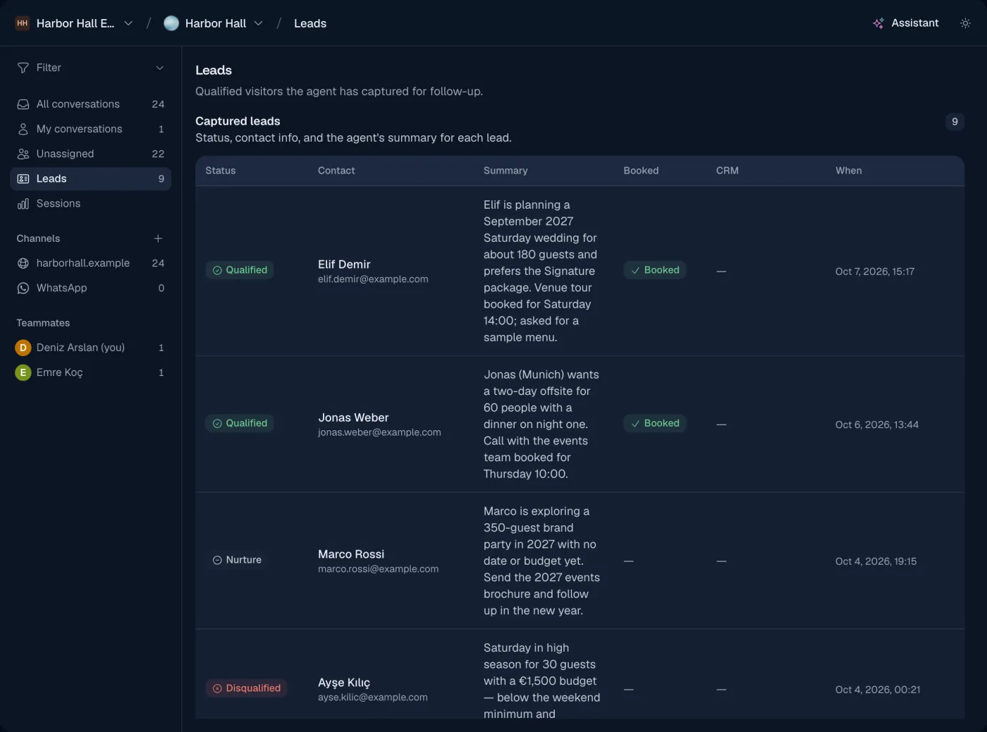This screenshot has height=732, width=987.
Task: Open All conversations in the sidebar
Action: [90, 104]
